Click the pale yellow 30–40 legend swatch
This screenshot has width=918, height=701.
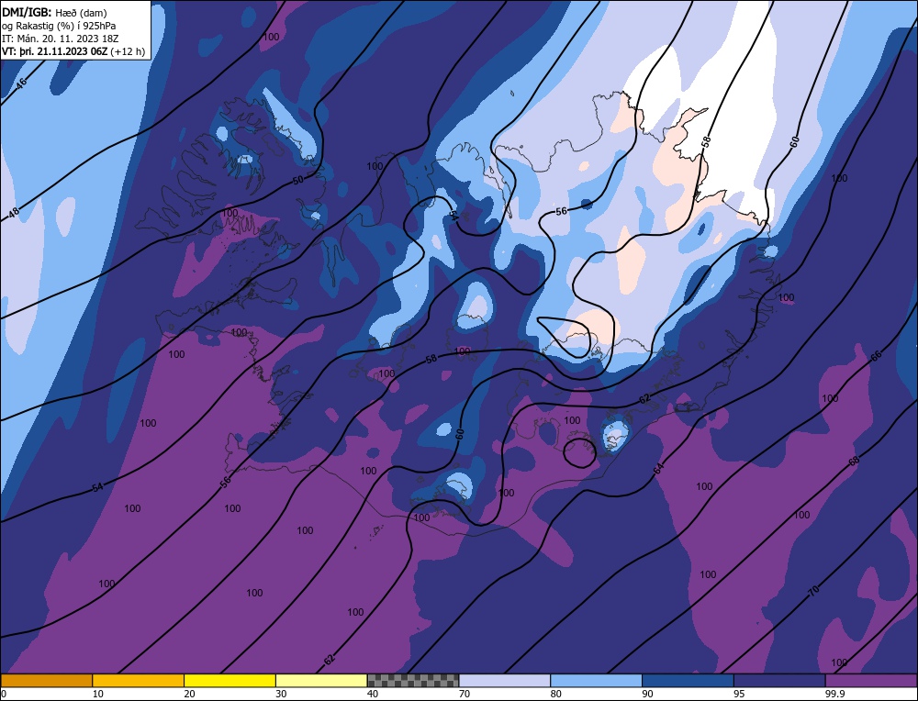pyautogui.click(x=321, y=680)
